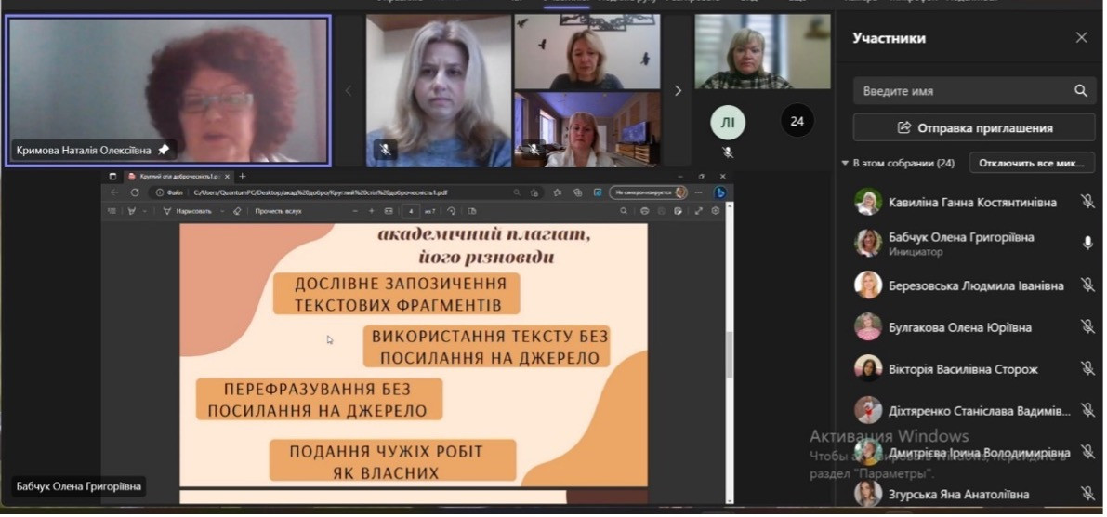Toggle microphone for Березовська Людмила Іванівна

1087,285
